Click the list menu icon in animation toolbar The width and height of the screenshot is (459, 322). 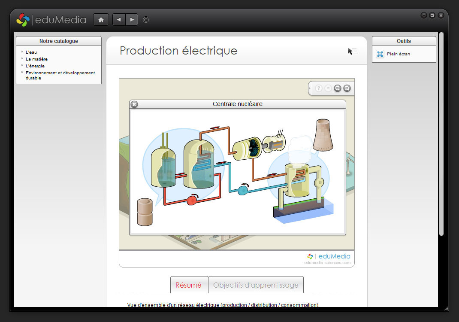point(328,88)
